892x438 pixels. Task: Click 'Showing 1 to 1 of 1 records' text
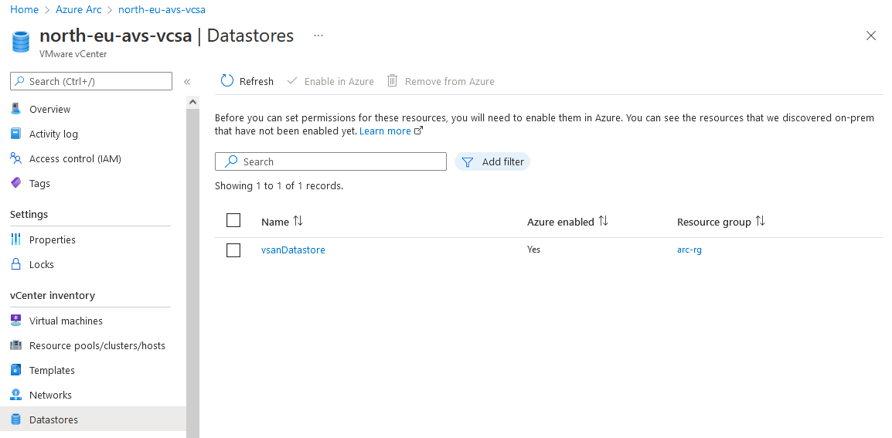coord(279,185)
